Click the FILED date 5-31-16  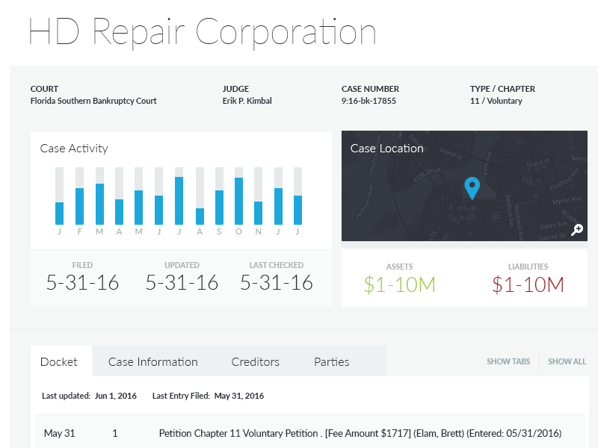pos(82,282)
